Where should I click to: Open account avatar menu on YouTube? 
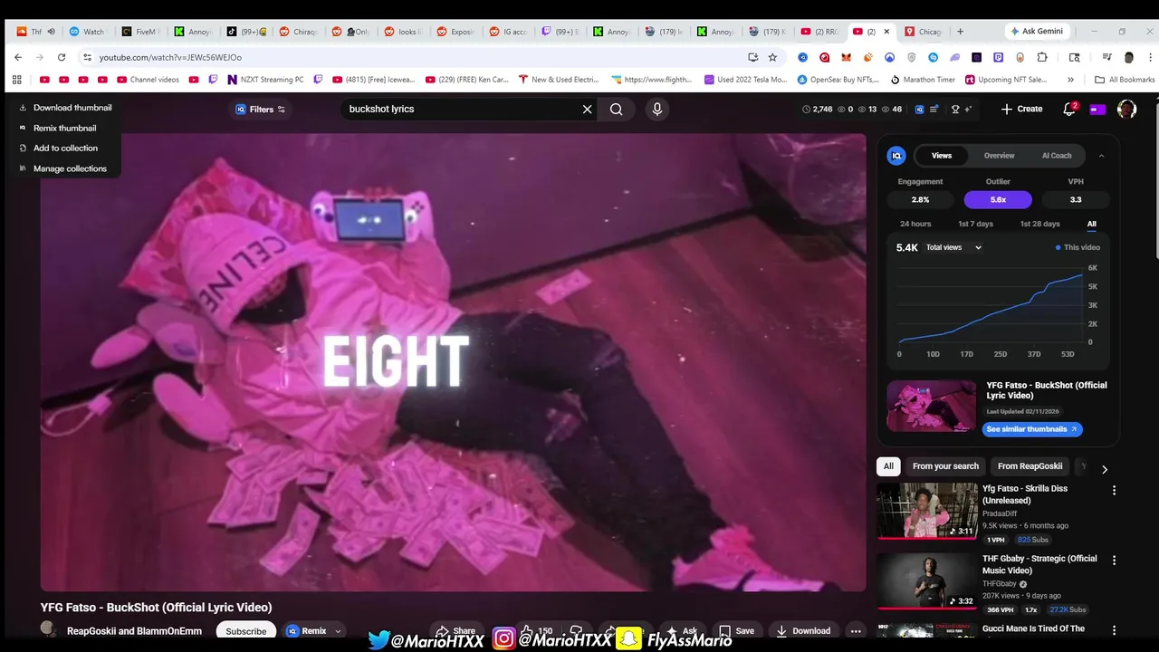(x=1126, y=109)
